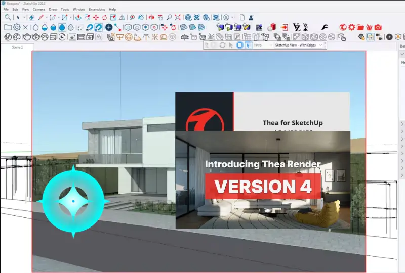Select the Tape Measure tool
This screenshot has height=273, width=405.
pyautogui.click(x=132, y=18)
